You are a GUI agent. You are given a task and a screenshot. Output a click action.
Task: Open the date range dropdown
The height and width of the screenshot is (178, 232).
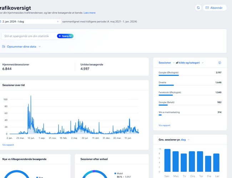[x=30, y=22]
